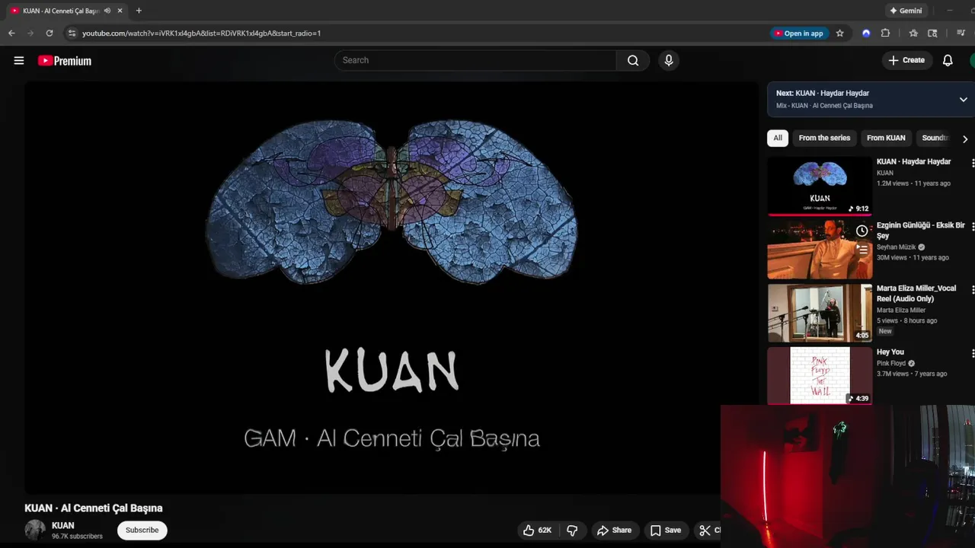The image size is (975, 548).
Task: Click the video title 'KUAN · Al Cenneti Çal Başına'
Action: (x=94, y=508)
